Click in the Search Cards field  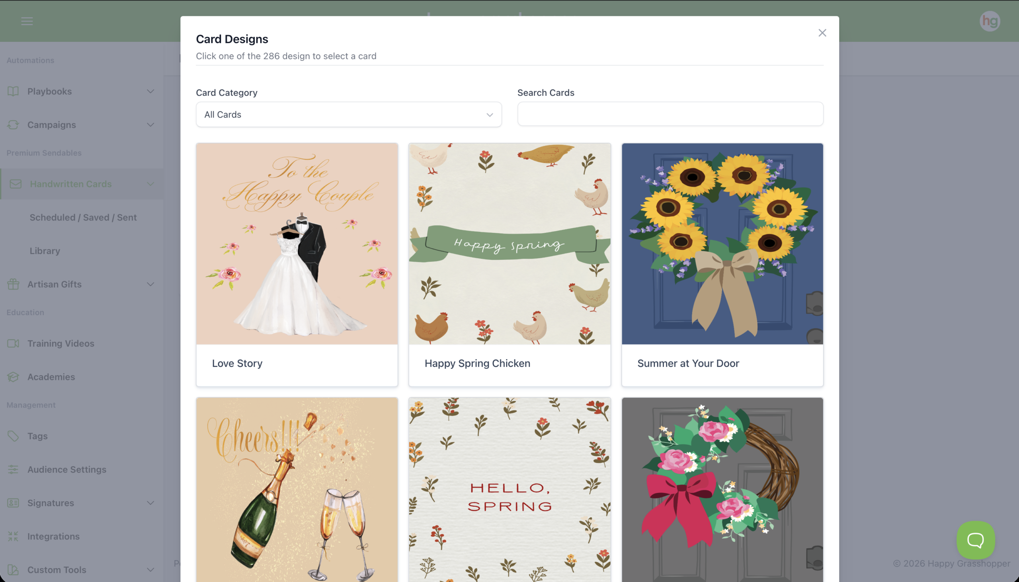coord(670,114)
